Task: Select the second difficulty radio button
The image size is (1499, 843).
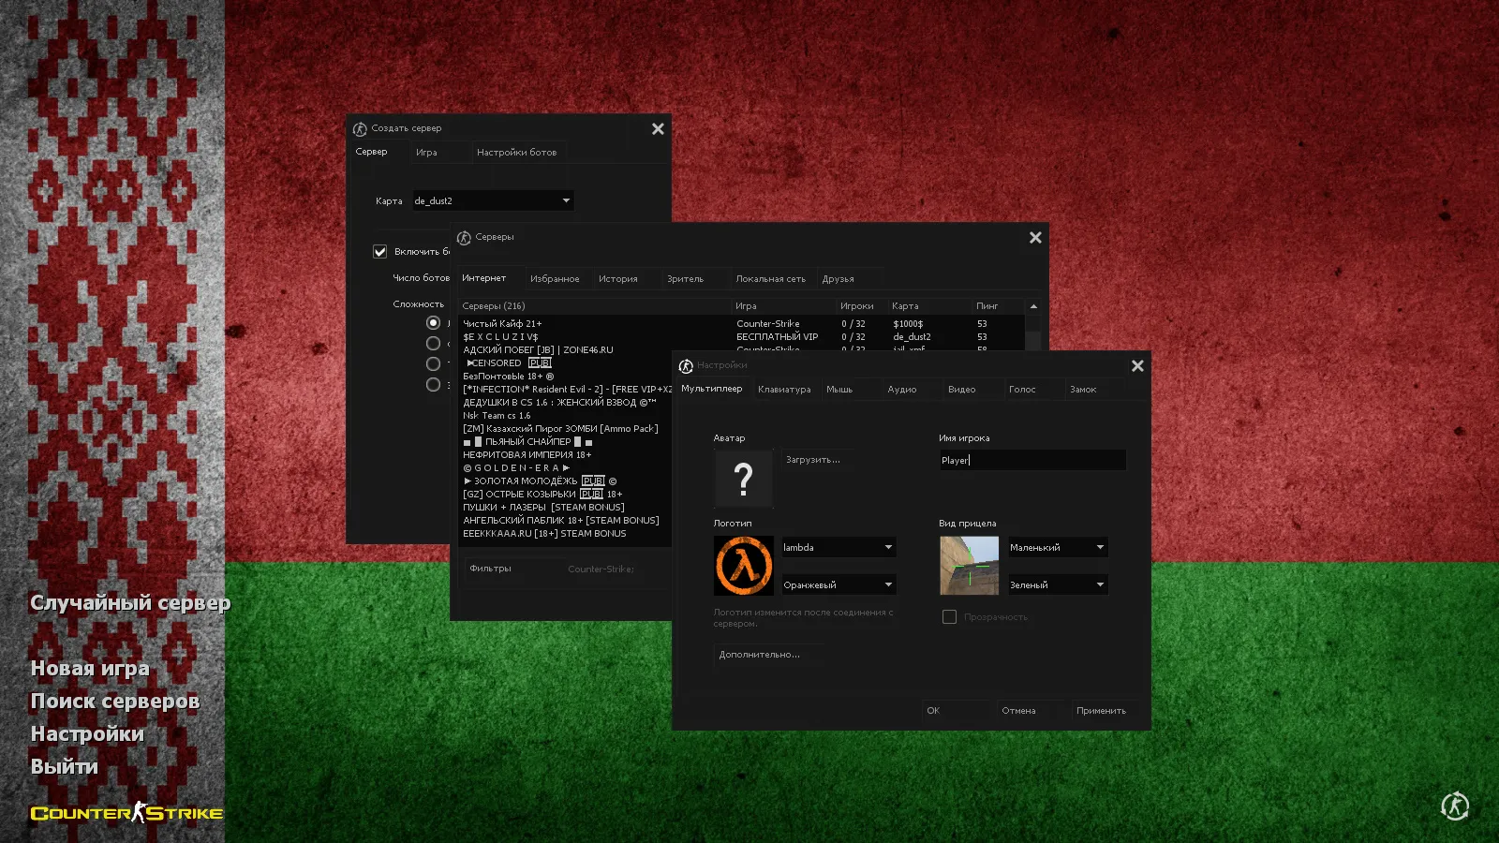Action: [x=433, y=344]
